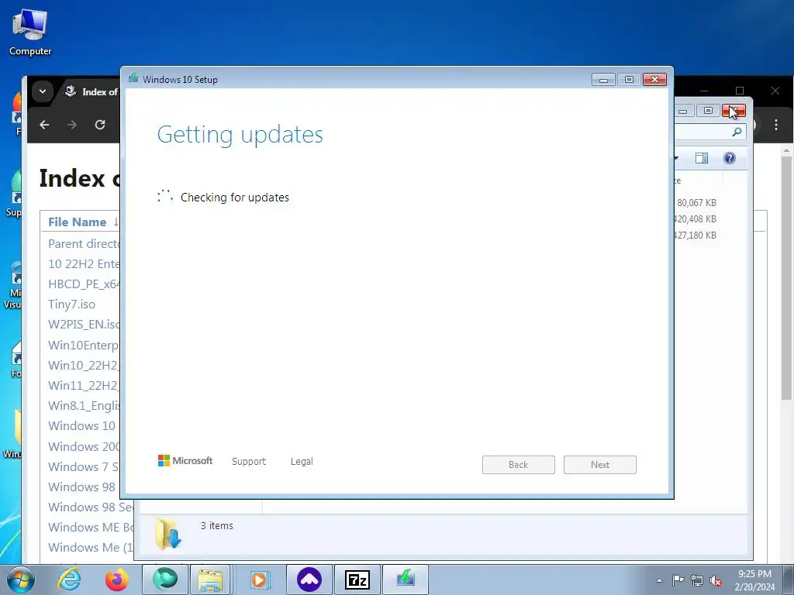The image size is (794, 595).
Task: Click the browser page vertical scrollbar
Action: pyautogui.click(x=786, y=278)
